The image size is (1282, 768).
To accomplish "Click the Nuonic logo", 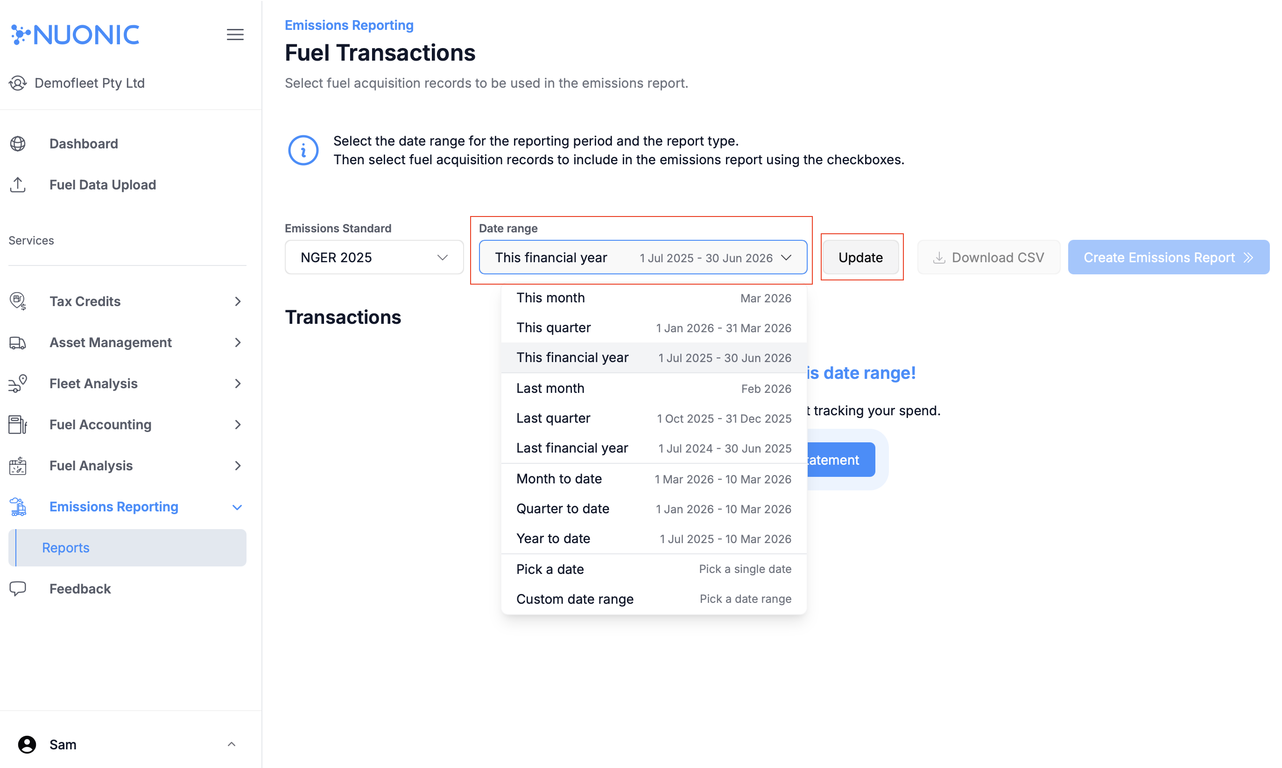I will click(76, 35).
